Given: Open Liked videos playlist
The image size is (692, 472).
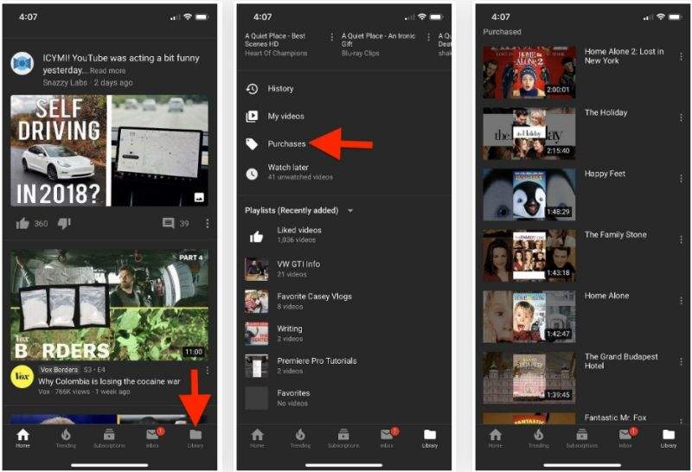Looking at the screenshot, I should pyautogui.click(x=343, y=235).
